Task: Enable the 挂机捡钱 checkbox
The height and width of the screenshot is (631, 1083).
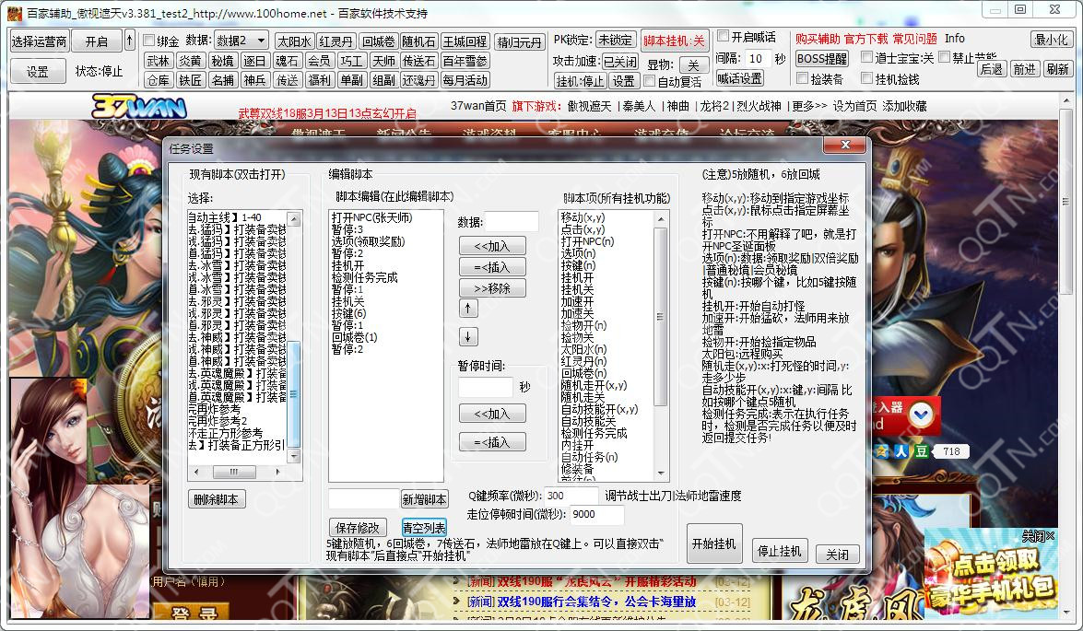Action: tap(866, 78)
